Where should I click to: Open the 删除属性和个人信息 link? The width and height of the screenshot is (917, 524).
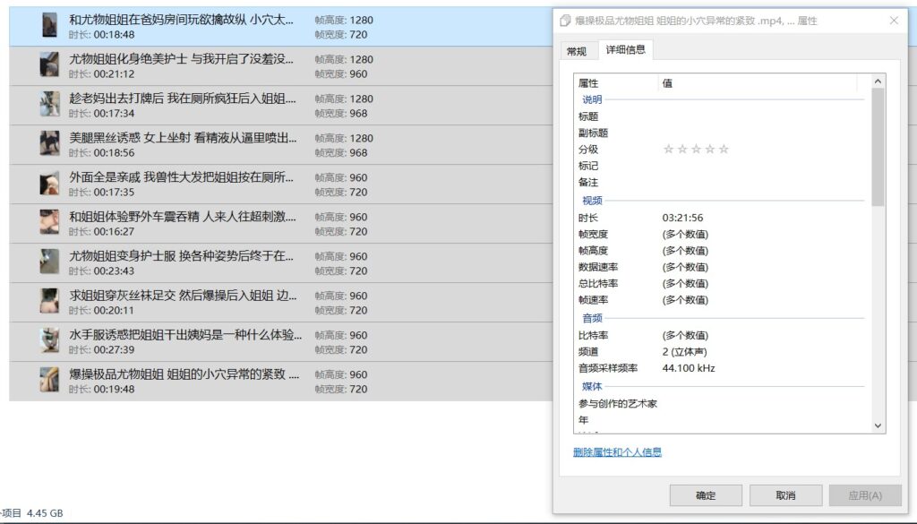[617, 452]
